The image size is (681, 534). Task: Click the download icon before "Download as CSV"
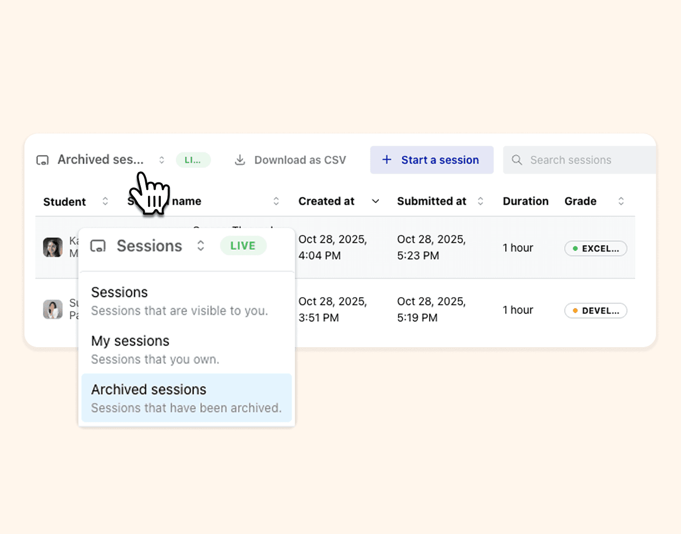(240, 160)
